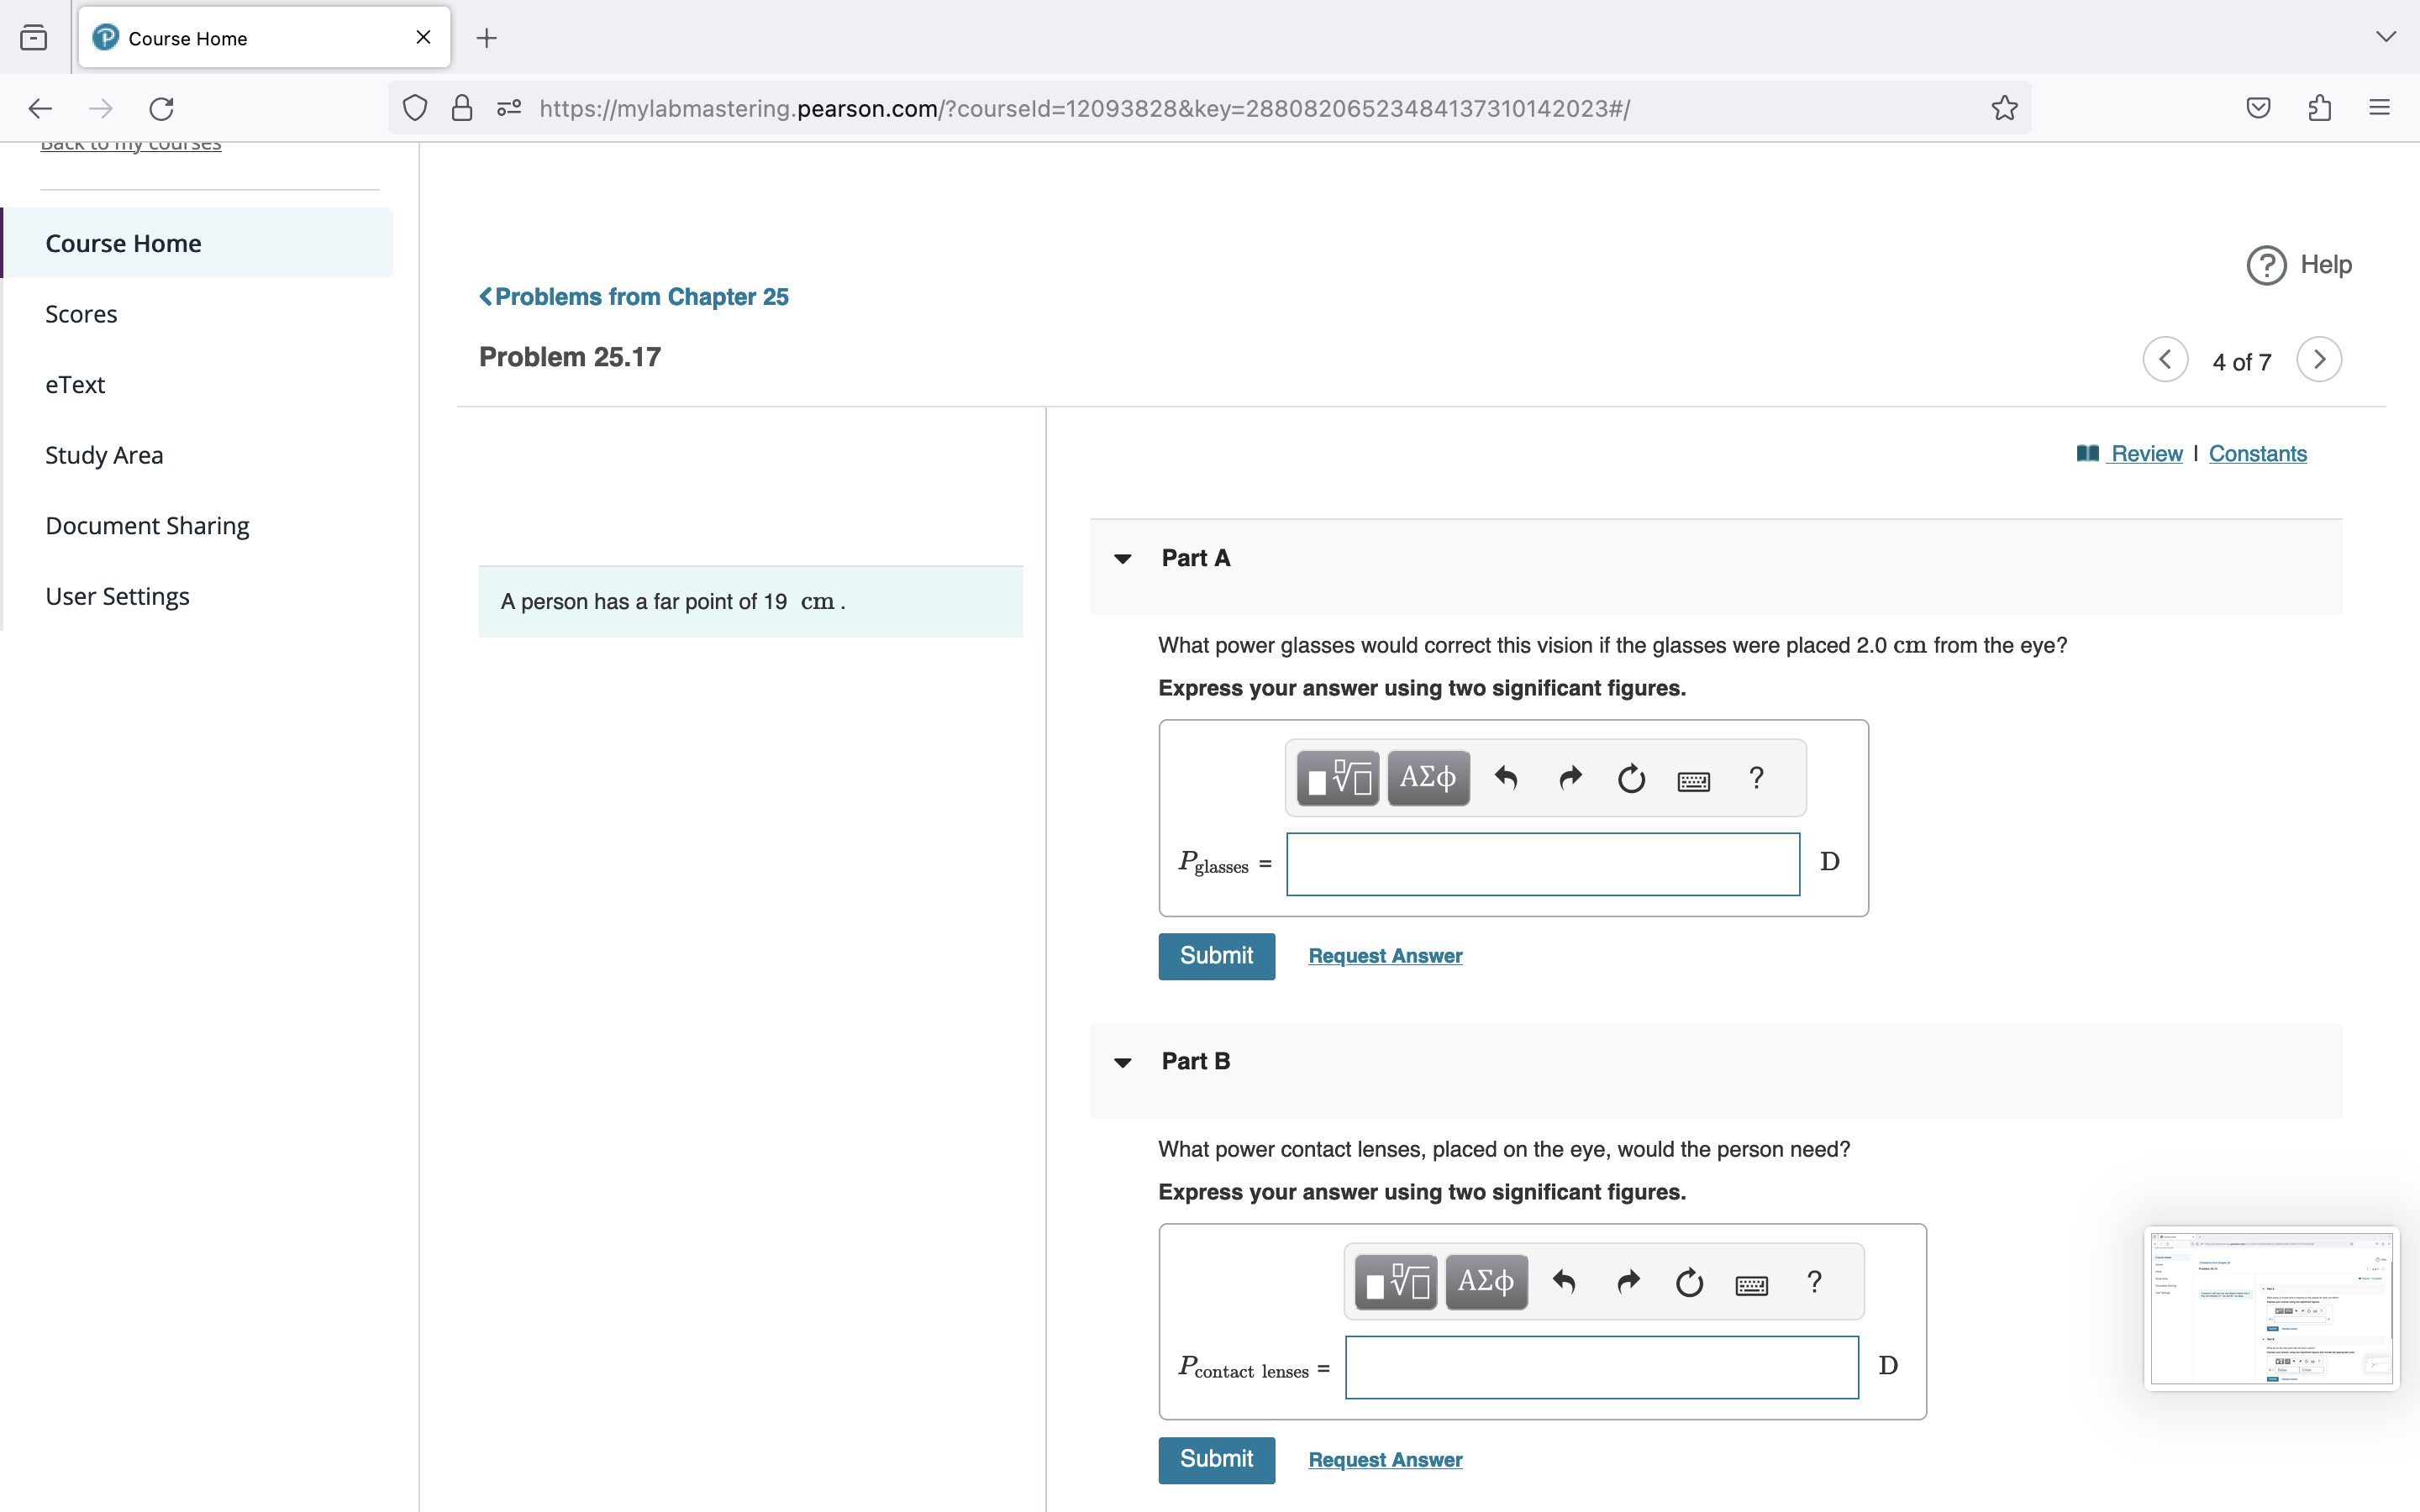2420x1512 pixels.
Task: Bookmark this page with star icon
Action: [x=2004, y=108]
